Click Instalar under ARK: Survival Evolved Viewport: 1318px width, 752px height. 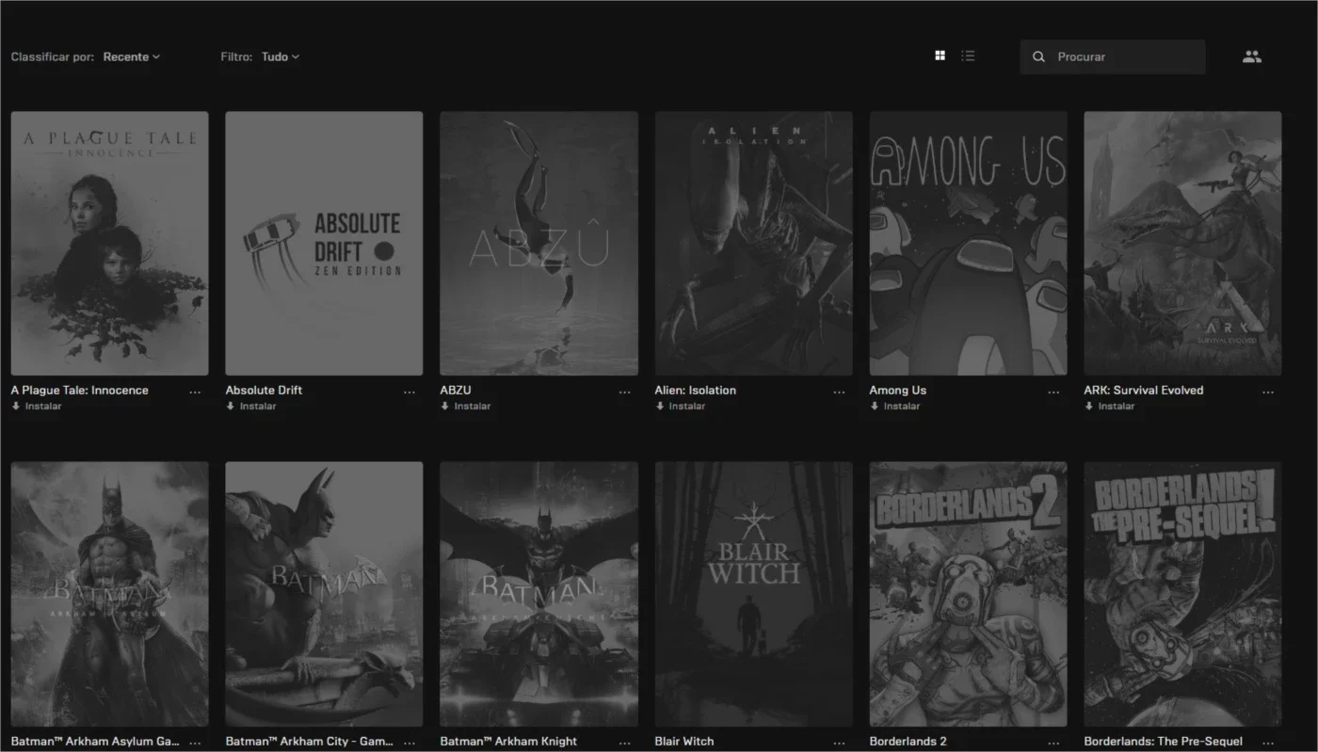point(1110,407)
